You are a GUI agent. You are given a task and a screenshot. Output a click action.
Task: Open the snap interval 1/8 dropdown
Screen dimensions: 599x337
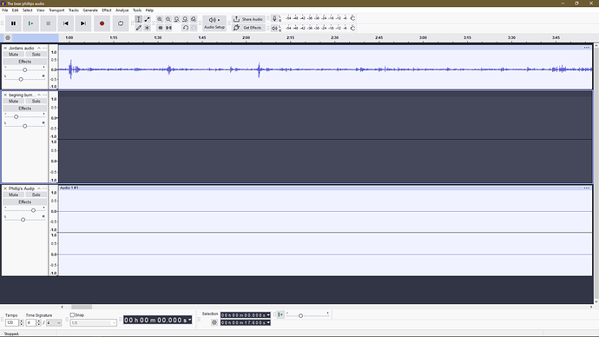click(93, 323)
